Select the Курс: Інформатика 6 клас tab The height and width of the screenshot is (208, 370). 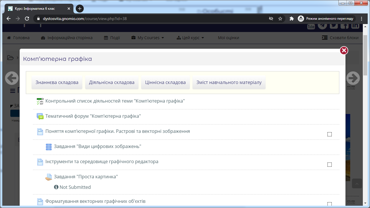tap(39, 9)
